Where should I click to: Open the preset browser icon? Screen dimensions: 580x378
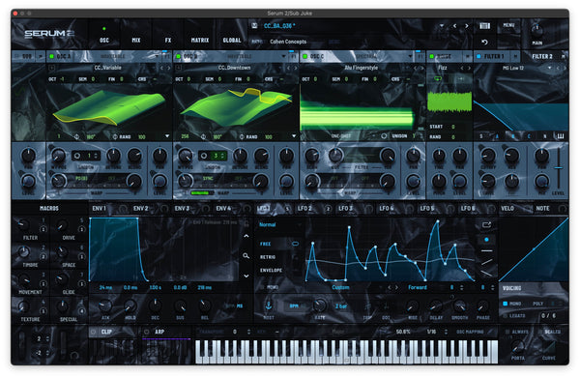pos(484,25)
